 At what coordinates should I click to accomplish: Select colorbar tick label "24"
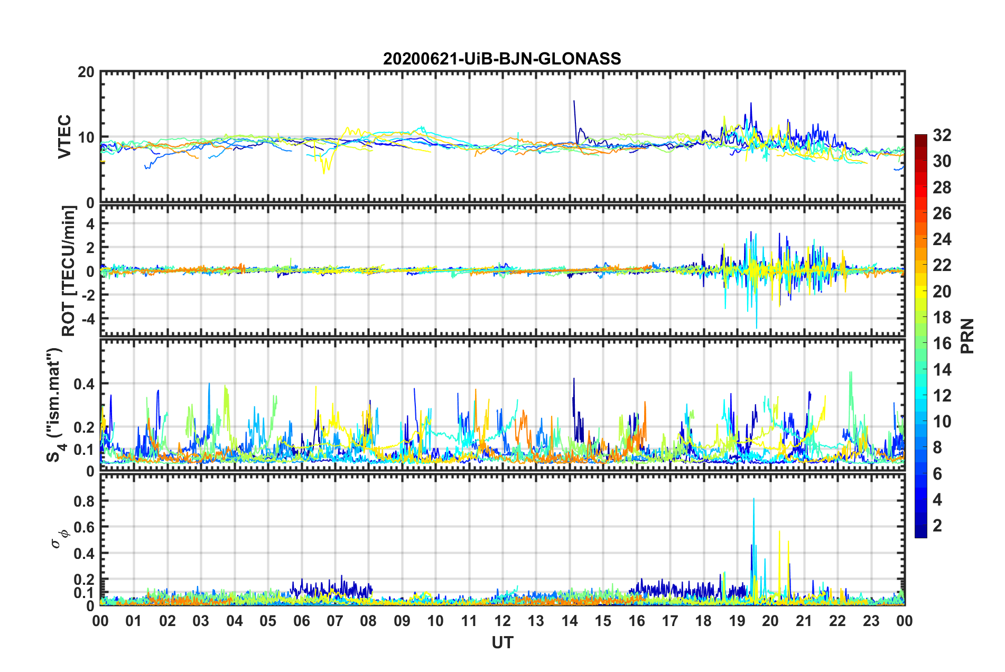(x=942, y=239)
